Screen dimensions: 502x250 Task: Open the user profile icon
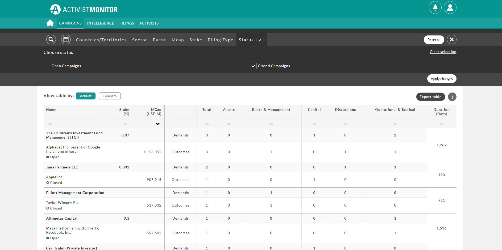tap(450, 7)
